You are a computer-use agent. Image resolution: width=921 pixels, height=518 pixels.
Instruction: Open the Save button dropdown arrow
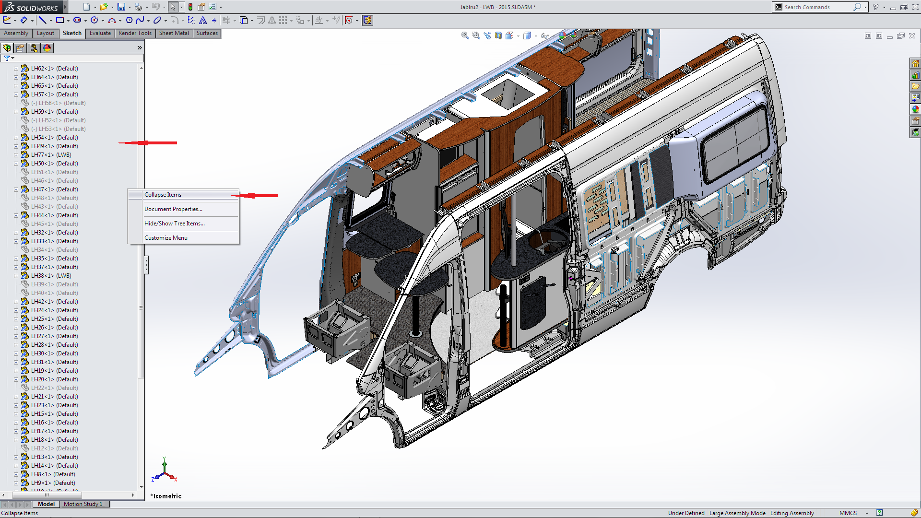coord(130,7)
